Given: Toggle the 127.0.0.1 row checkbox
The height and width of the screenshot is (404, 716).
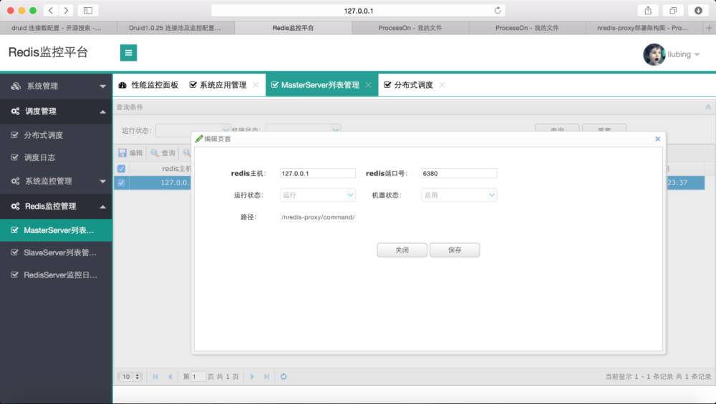Looking at the screenshot, I should pyautogui.click(x=122, y=182).
